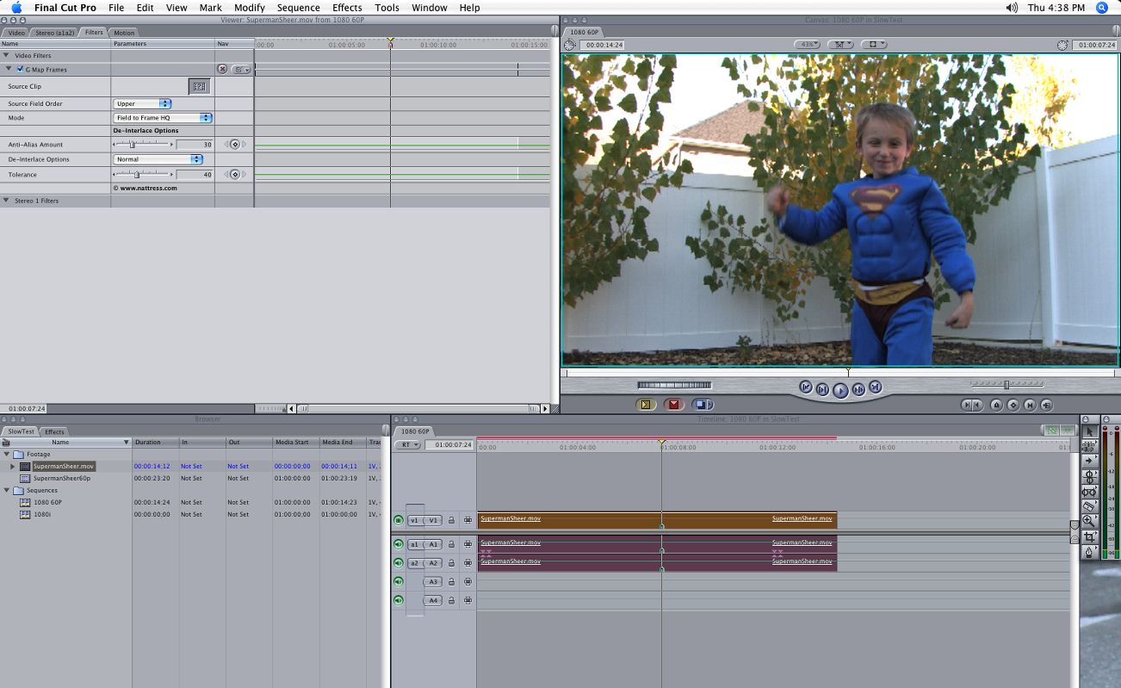Open the Sequence menu
This screenshot has height=688, width=1121.
tap(298, 8)
